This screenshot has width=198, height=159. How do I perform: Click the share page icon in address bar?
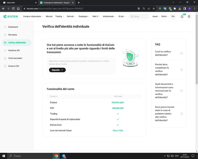pos(149,9)
